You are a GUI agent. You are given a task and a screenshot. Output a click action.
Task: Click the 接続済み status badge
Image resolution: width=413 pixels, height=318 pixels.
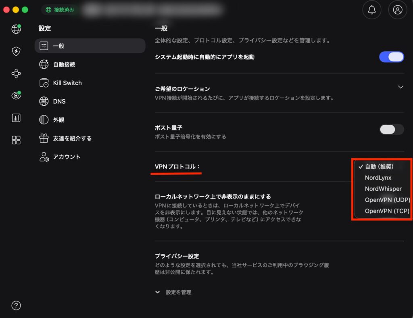60,10
